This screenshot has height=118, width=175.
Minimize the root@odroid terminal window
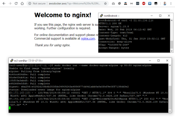[x=152, y=16]
